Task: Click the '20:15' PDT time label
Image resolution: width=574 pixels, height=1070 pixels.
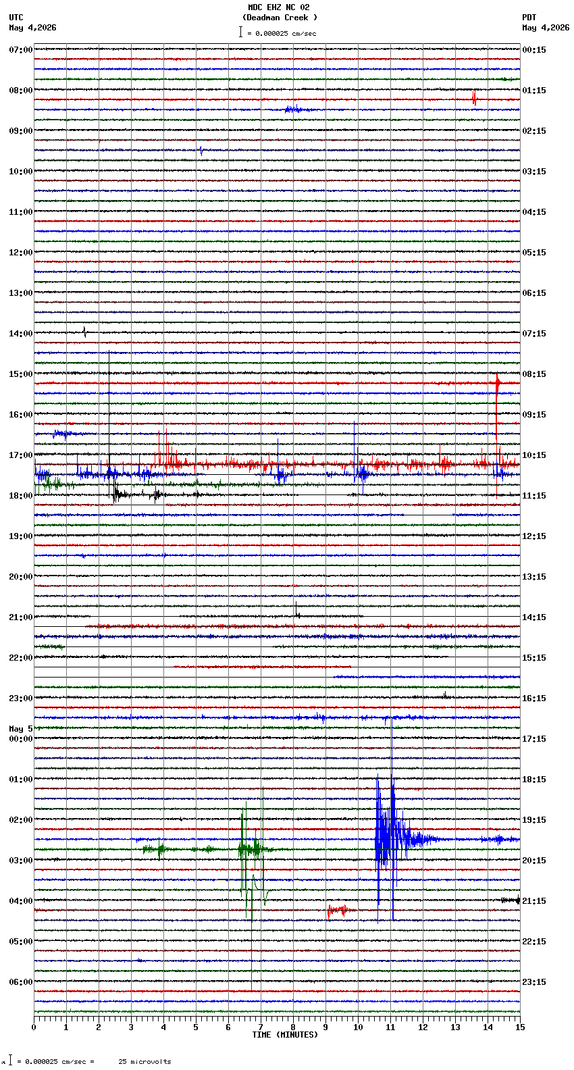Action: point(533,861)
